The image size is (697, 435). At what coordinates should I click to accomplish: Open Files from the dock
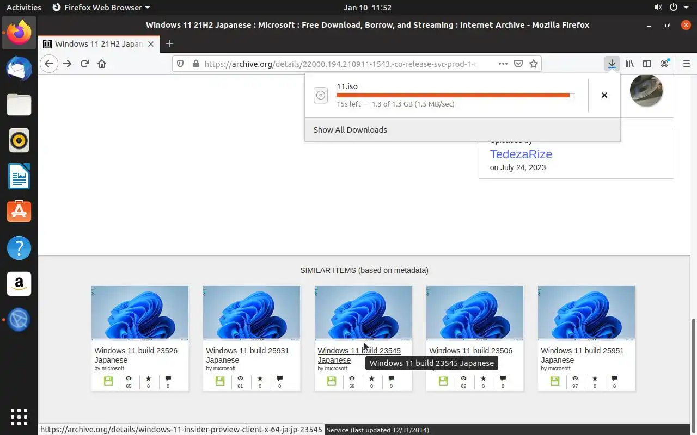coord(19,104)
